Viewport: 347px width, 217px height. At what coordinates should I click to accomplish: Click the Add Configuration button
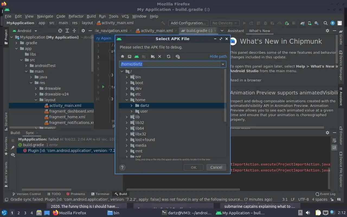click(x=188, y=23)
